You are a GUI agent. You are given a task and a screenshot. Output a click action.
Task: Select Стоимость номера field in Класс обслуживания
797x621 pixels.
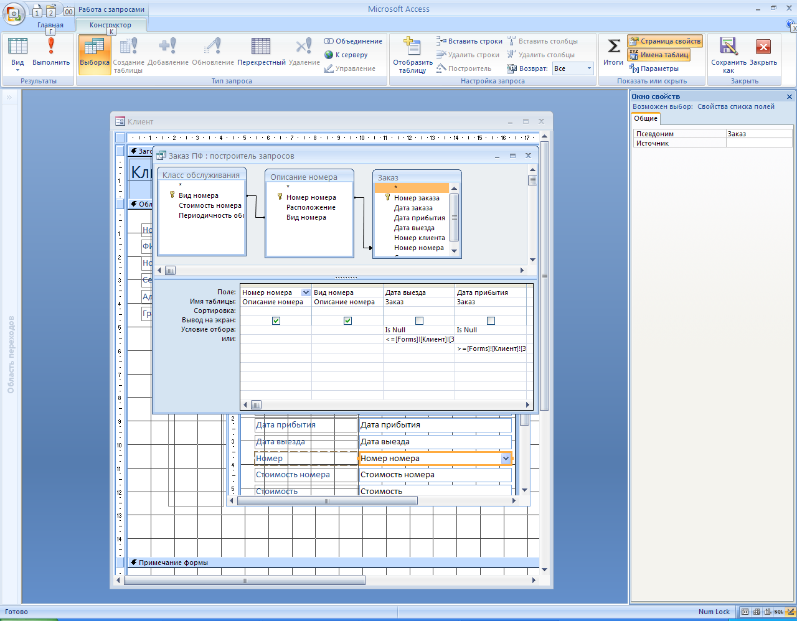coord(210,205)
